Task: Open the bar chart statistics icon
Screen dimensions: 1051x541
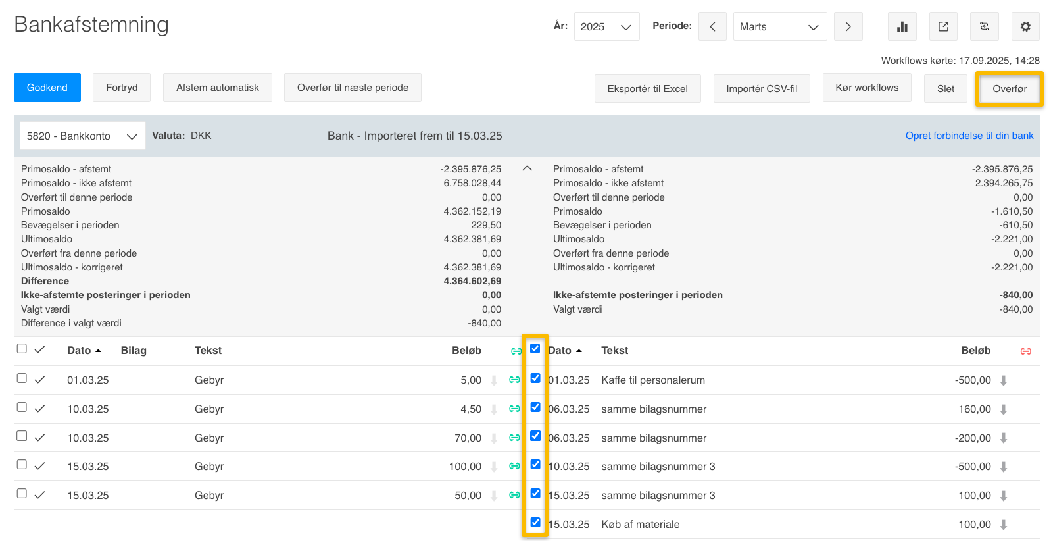Action: pos(902,26)
